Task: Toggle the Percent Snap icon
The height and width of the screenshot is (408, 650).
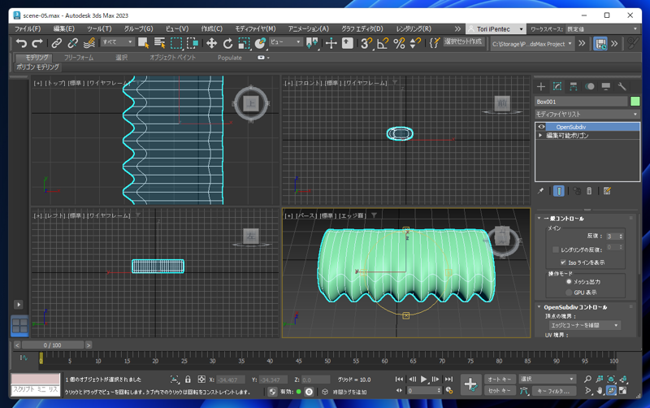Action: [399, 43]
